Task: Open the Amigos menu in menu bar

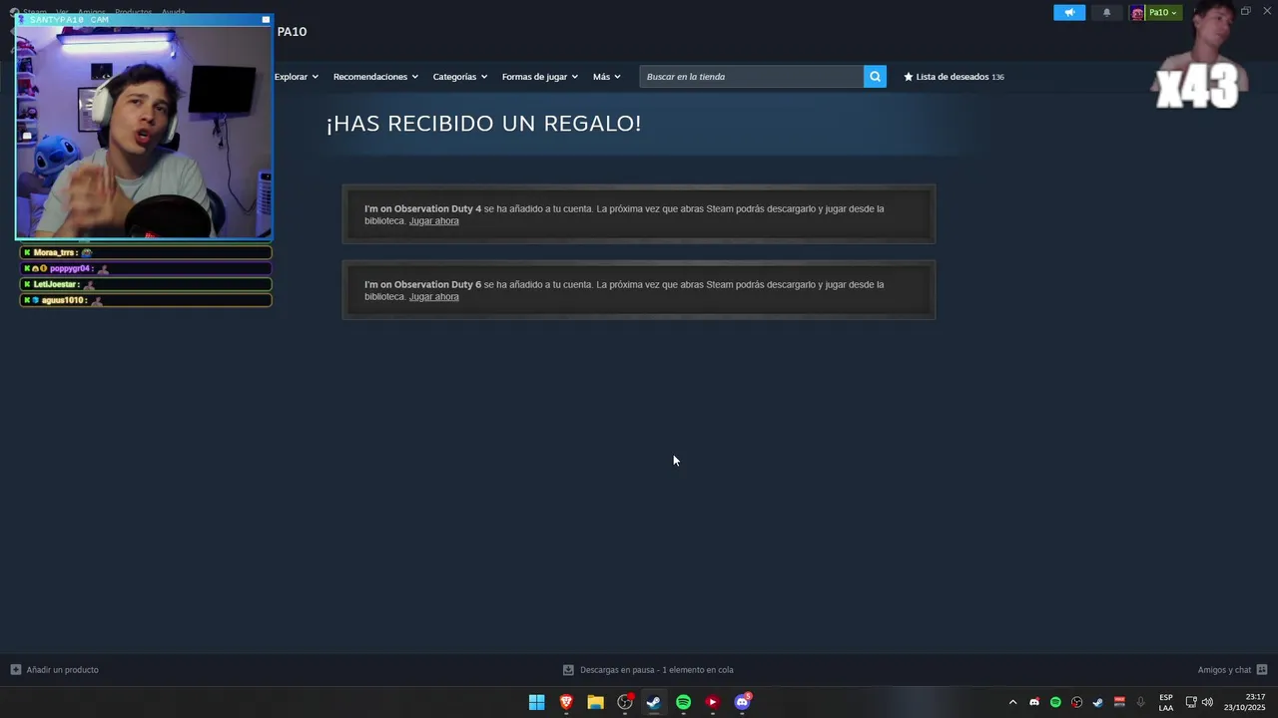Action: [92, 13]
